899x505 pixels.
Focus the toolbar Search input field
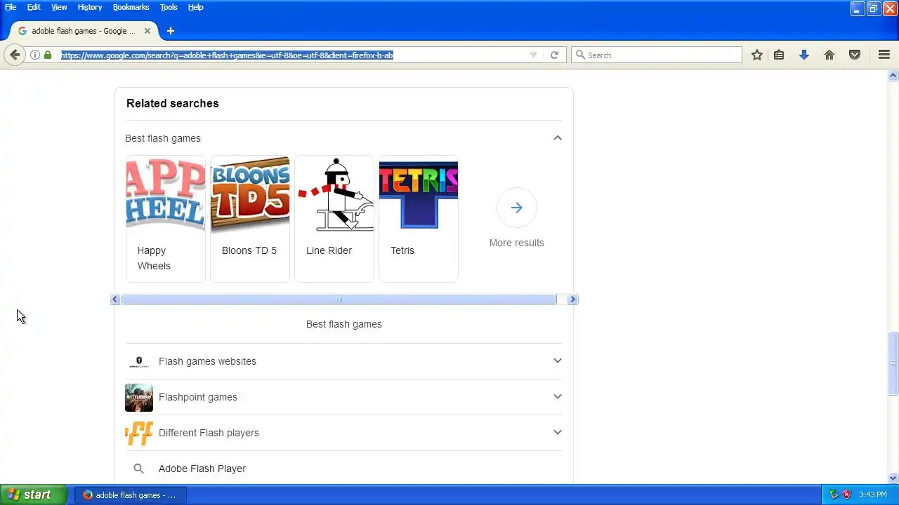(657, 55)
